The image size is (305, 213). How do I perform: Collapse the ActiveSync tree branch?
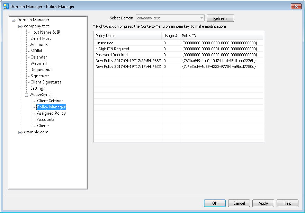(x=27, y=95)
